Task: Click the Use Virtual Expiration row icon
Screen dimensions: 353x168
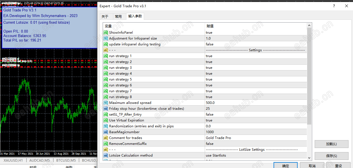Action: 106,120
